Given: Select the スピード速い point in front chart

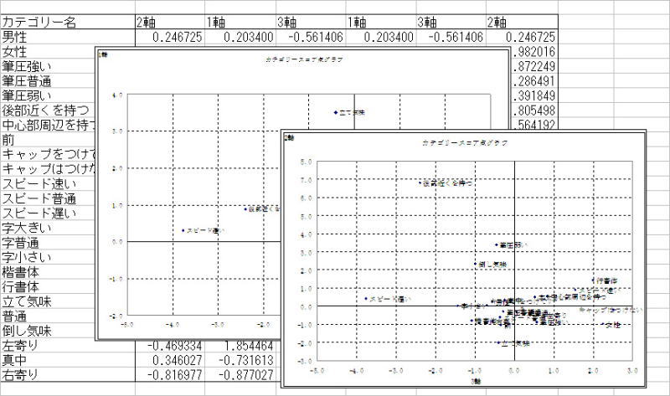Looking at the screenshot, I should (366, 299).
